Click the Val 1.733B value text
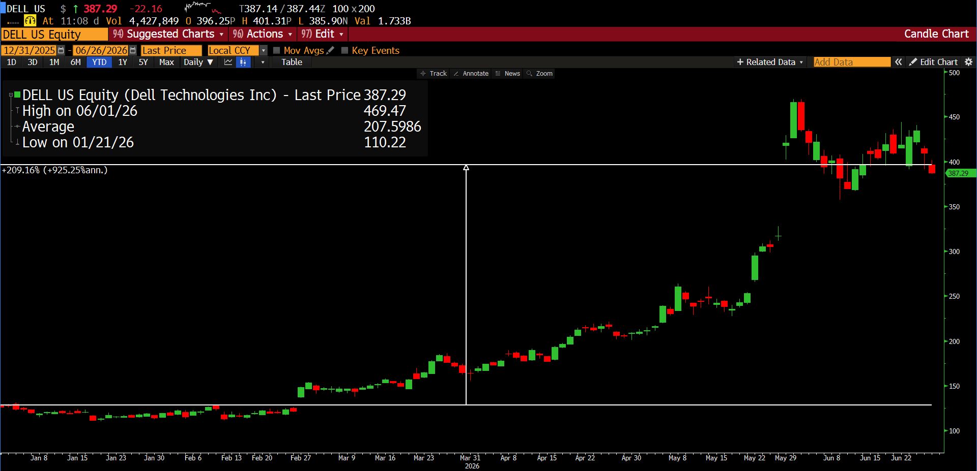 click(x=383, y=21)
